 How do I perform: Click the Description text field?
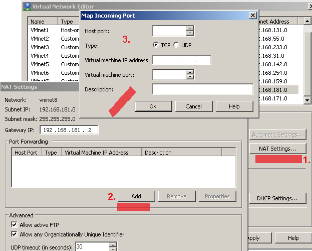click(203, 89)
